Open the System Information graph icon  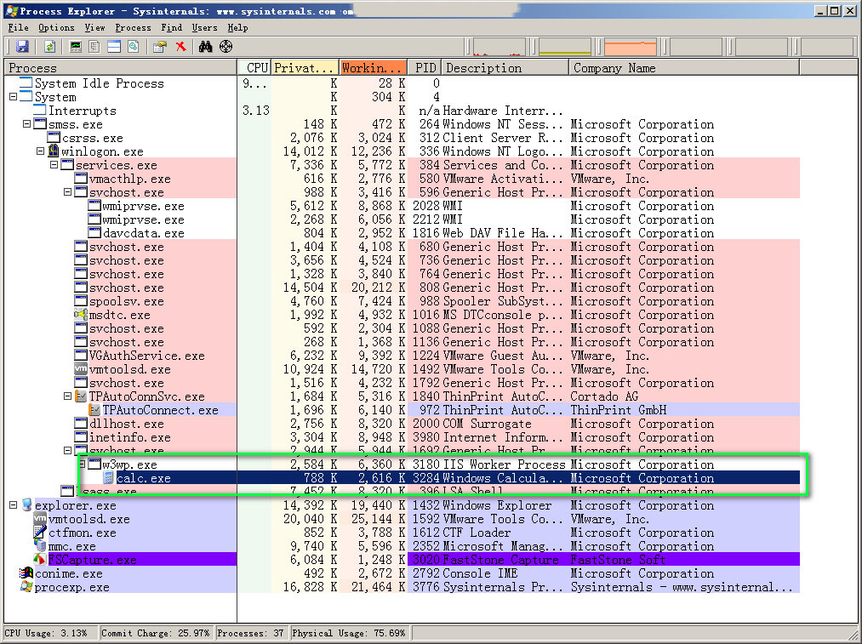coord(76,47)
